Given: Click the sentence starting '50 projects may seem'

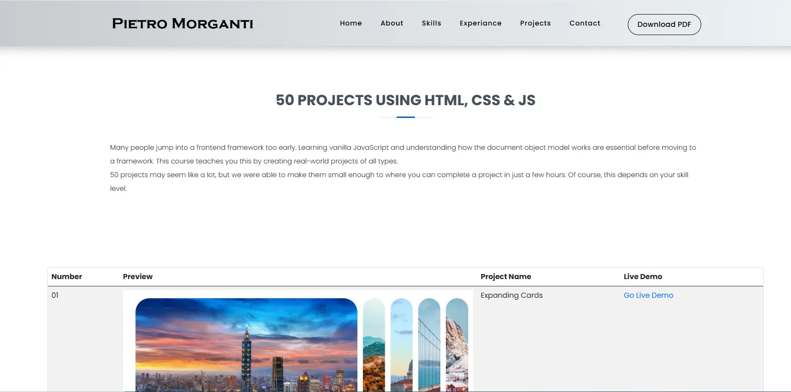Looking at the screenshot, I should coord(399,182).
